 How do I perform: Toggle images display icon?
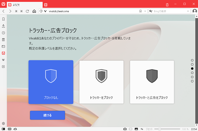[x=136, y=129]
